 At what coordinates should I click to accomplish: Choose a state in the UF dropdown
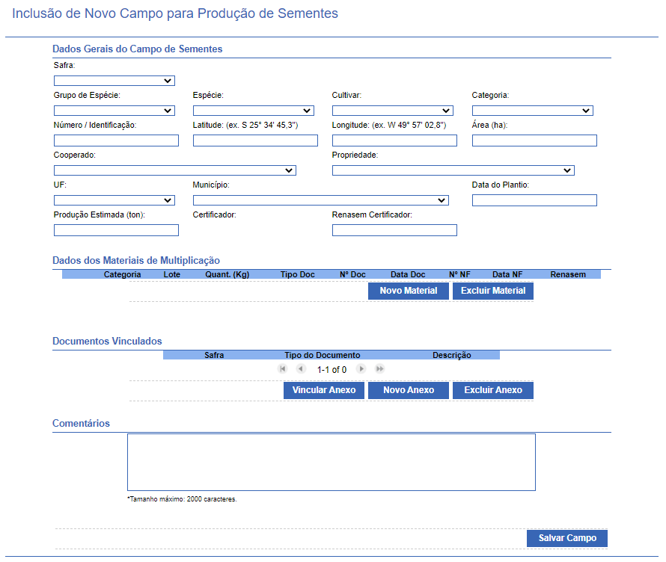click(x=114, y=200)
